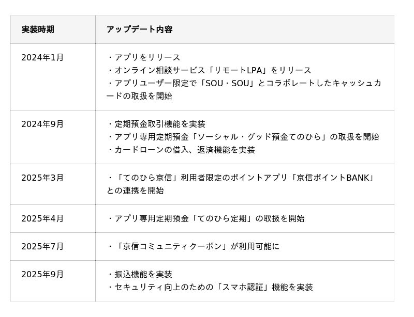
Task: Click the カードローンの借入、返済機能 line
Action: click(x=181, y=150)
